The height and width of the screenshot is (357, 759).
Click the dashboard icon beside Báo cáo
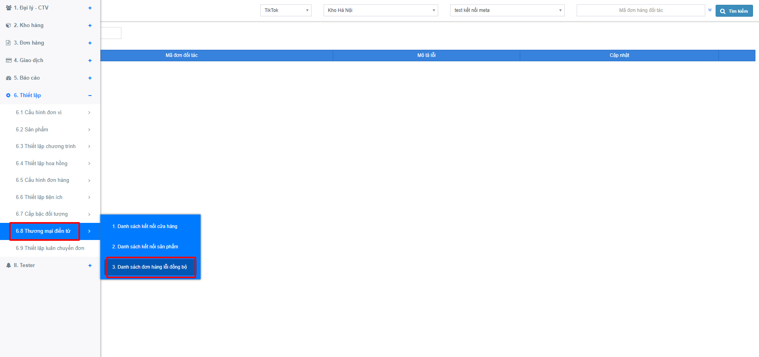8,78
